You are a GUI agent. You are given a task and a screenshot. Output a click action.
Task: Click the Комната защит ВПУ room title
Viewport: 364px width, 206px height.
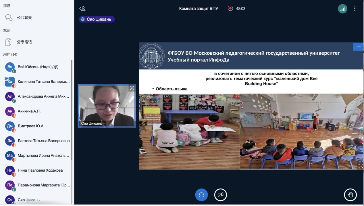(x=199, y=9)
